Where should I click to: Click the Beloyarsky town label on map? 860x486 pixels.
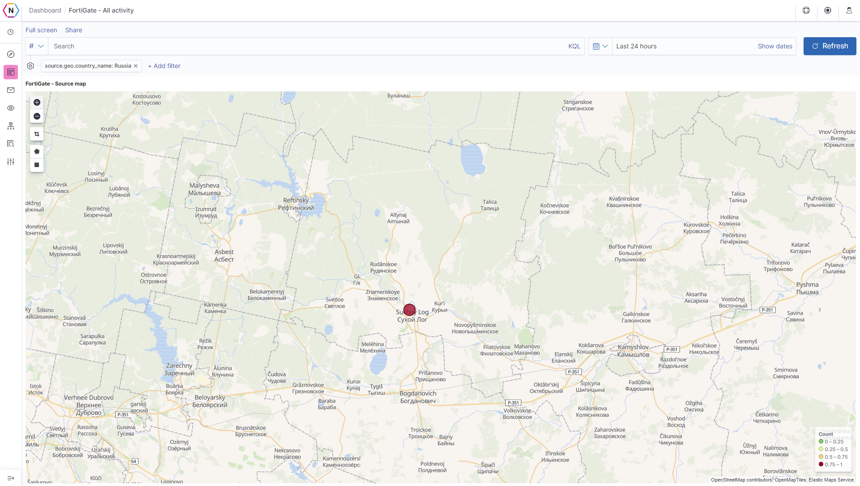tap(210, 401)
